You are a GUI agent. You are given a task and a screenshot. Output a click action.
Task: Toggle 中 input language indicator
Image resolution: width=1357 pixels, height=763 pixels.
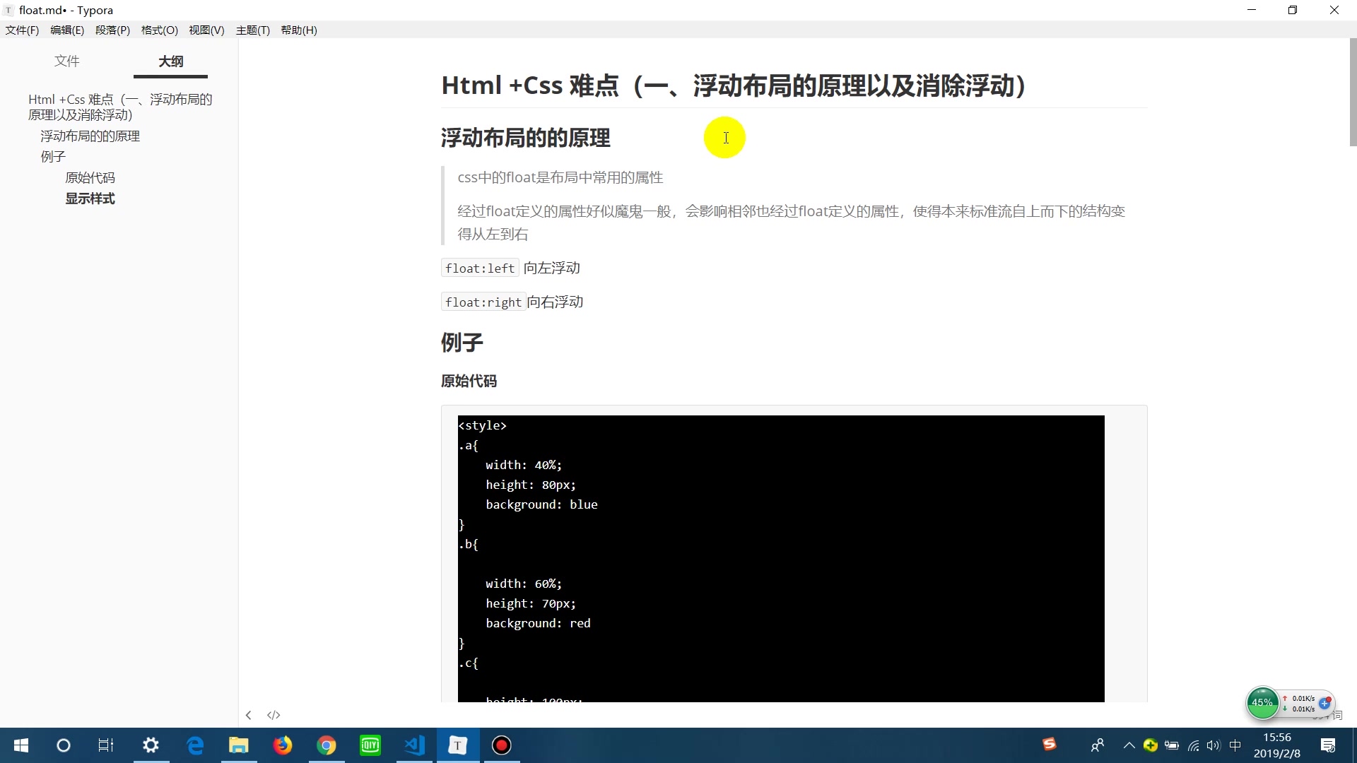pyautogui.click(x=1235, y=745)
